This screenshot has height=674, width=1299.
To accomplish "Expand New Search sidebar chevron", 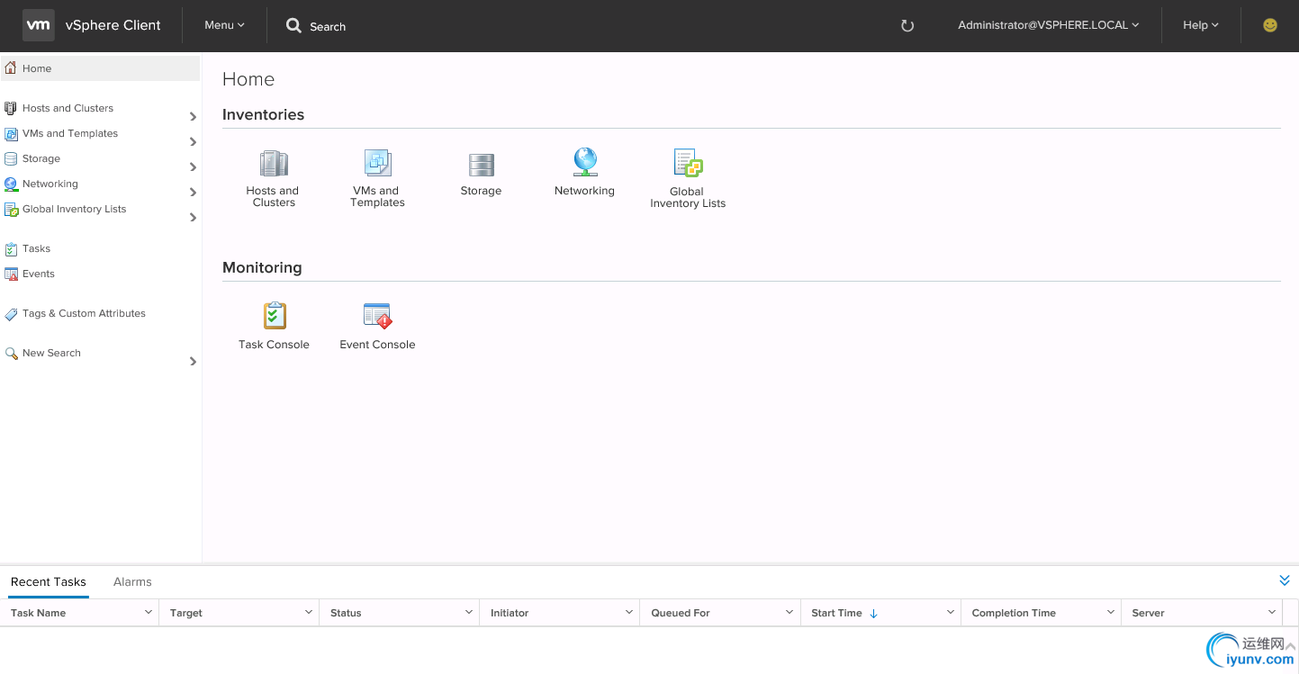I will [193, 361].
